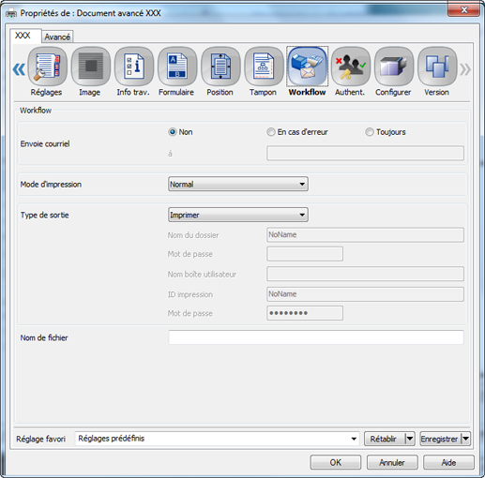Select the Toujours radio button

pyautogui.click(x=370, y=132)
